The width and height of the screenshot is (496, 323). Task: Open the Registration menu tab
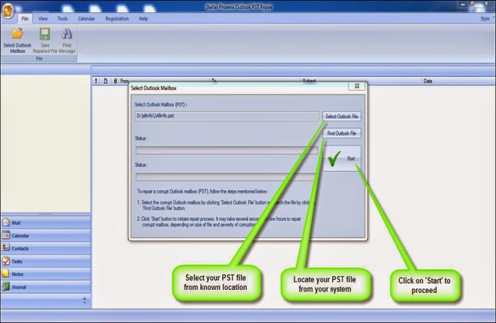[x=117, y=18]
